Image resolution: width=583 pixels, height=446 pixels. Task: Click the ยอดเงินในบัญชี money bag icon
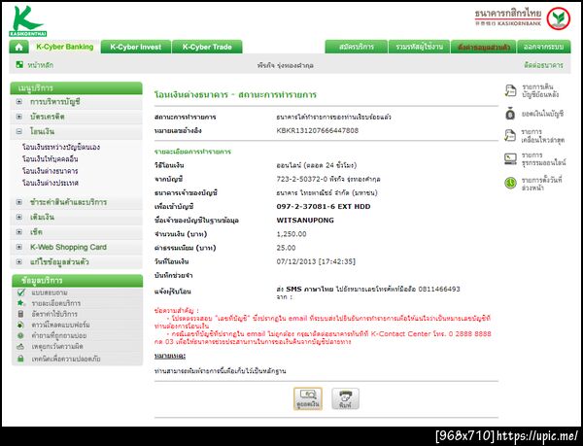510,114
